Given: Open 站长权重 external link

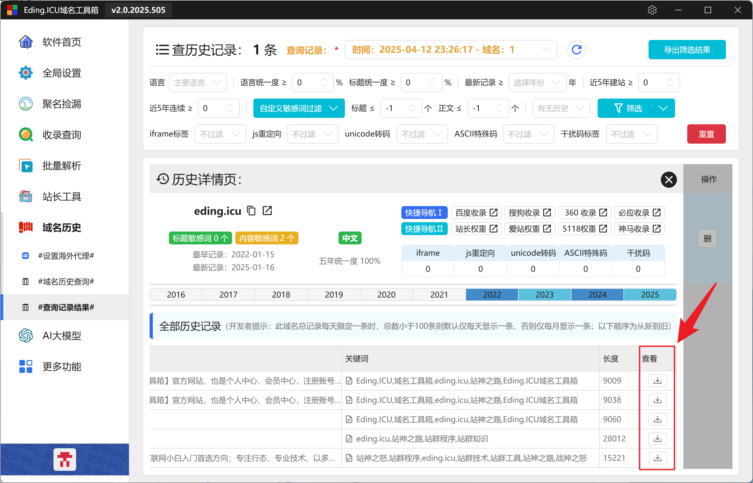Looking at the screenshot, I should [476, 229].
